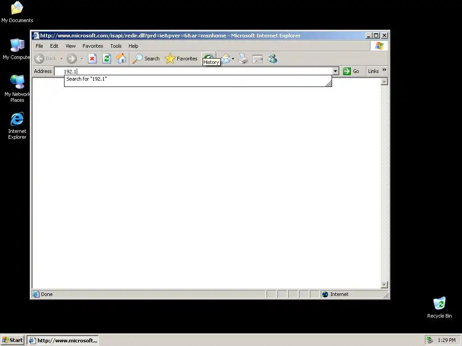
Task: Open the Favorites menu
Action: (x=93, y=46)
